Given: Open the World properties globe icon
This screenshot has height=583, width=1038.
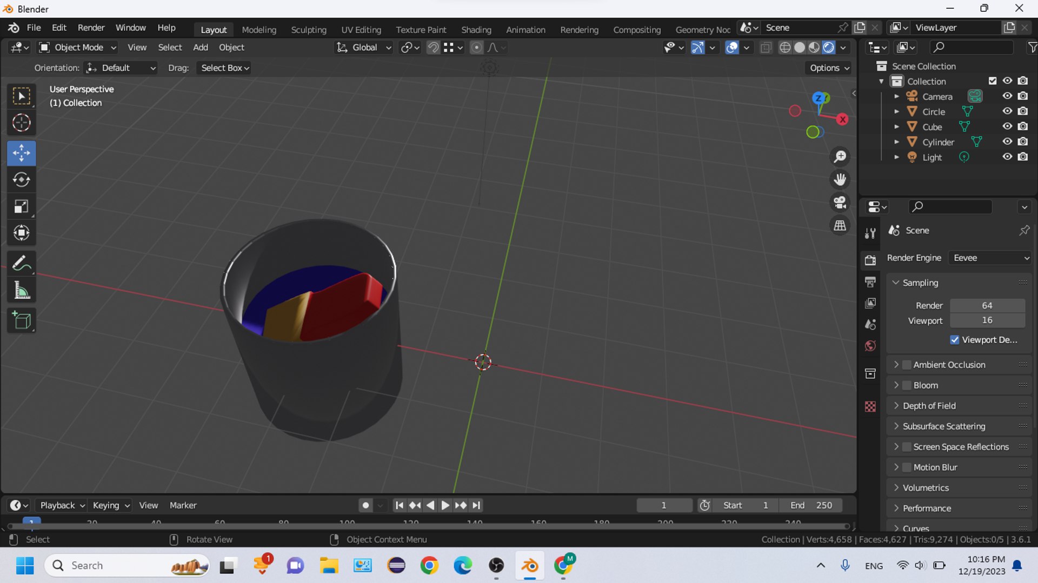Looking at the screenshot, I should pyautogui.click(x=870, y=346).
